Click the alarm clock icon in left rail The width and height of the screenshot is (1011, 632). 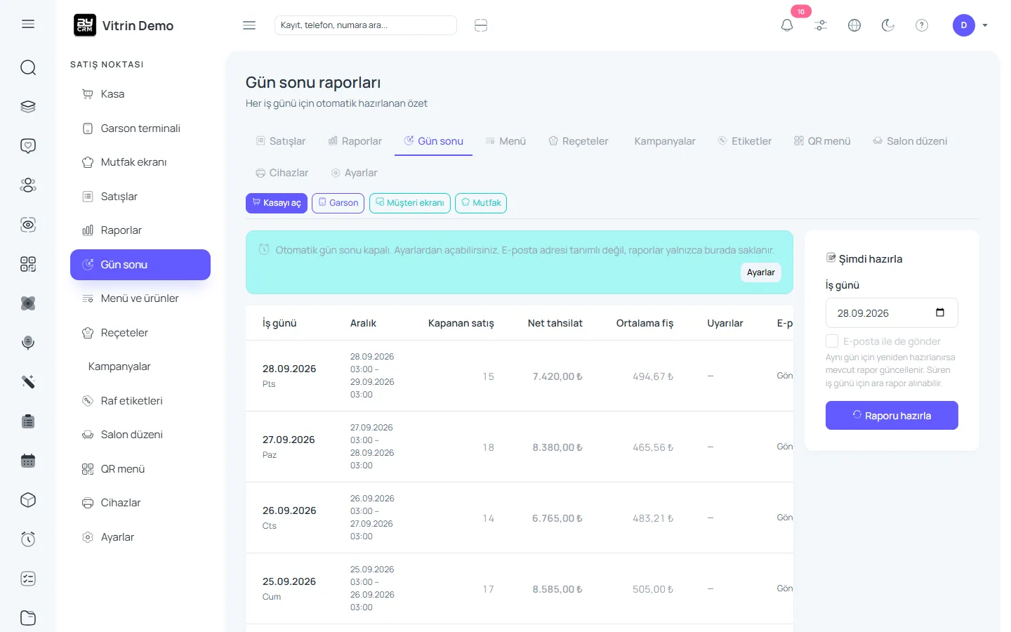coord(28,539)
